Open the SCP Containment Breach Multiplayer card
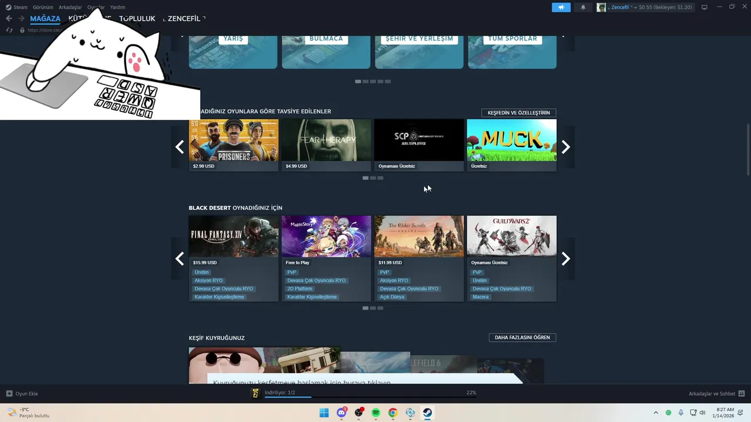The image size is (751, 422). pos(419,145)
